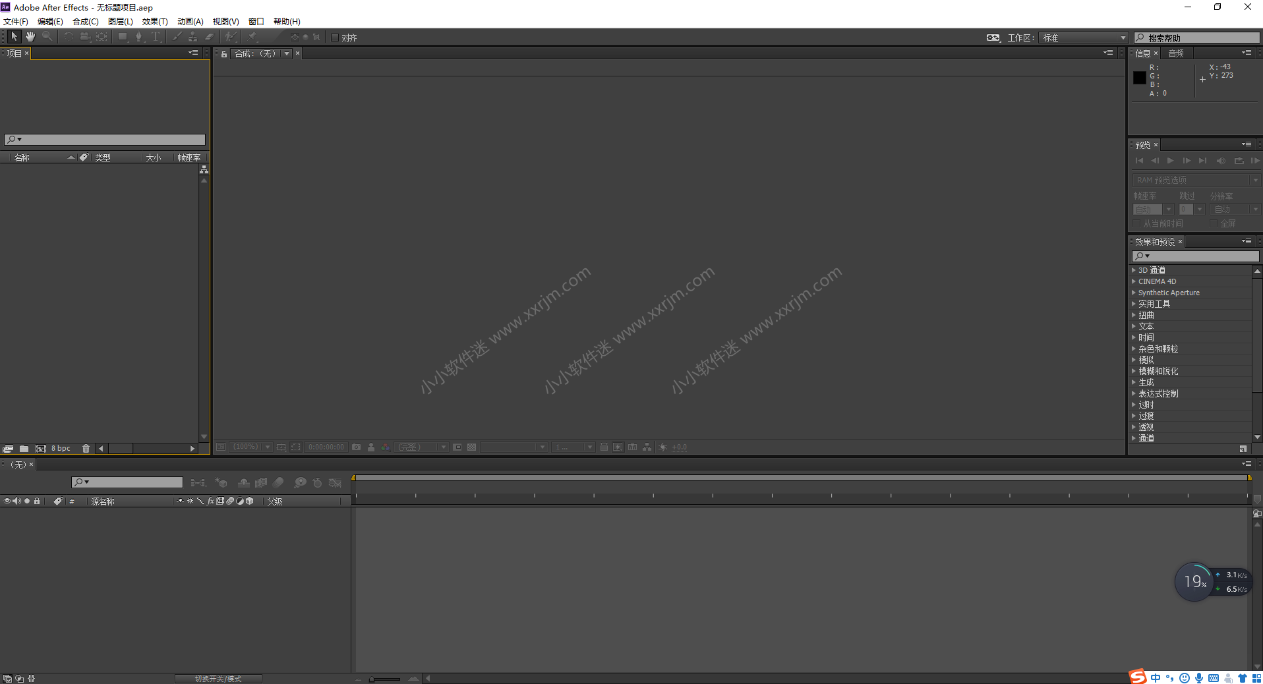Click the play button in 预览 panel
This screenshot has height=684, width=1263.
[1170, 161]
